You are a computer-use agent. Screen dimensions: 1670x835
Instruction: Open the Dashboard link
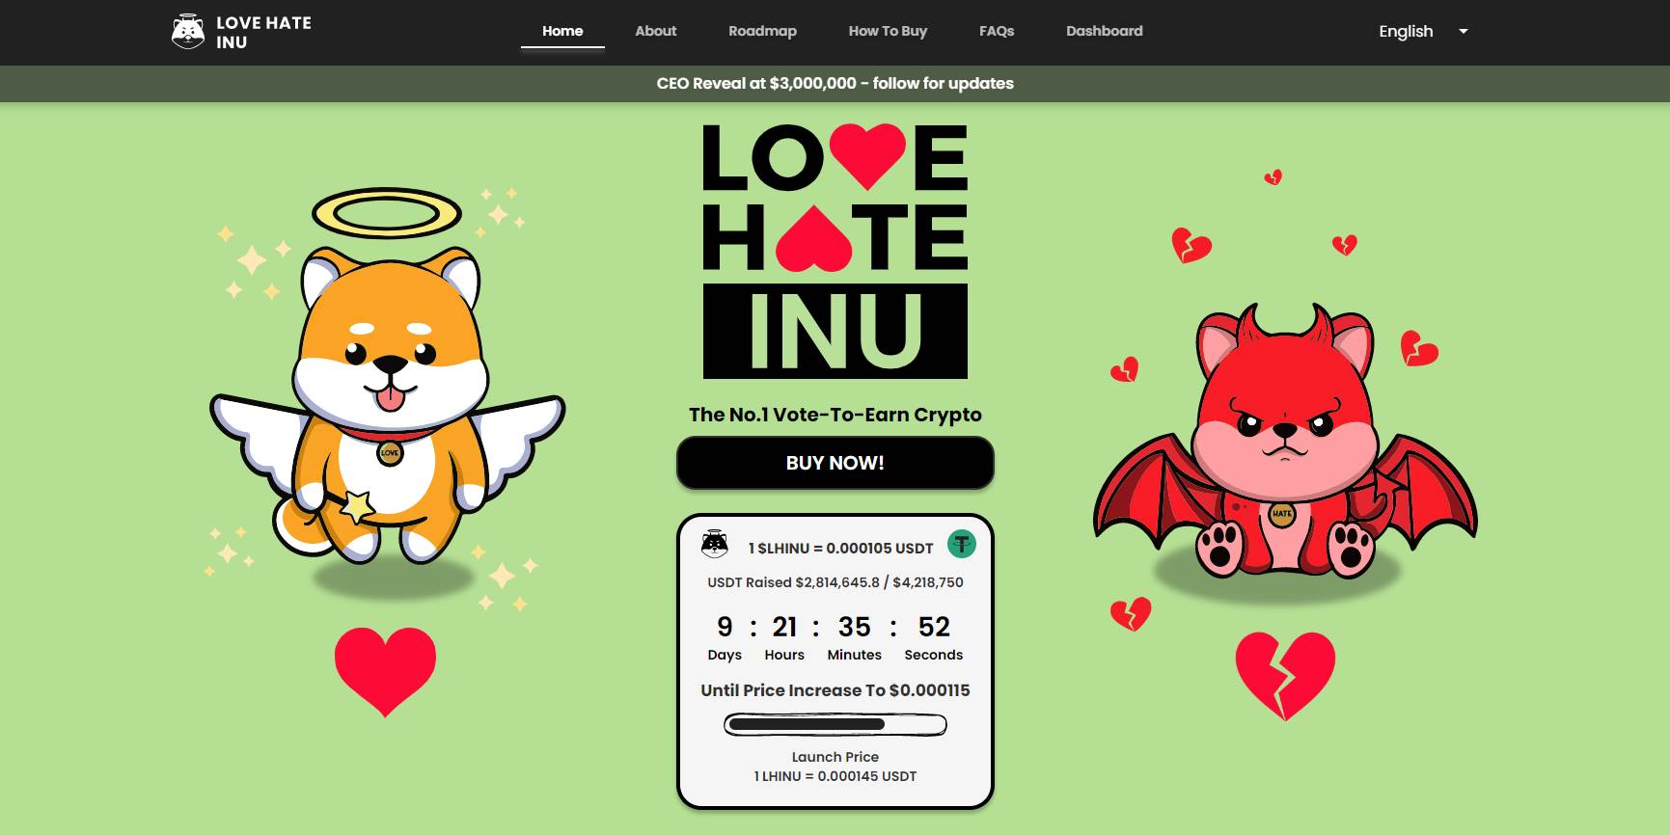(1105, 31)
